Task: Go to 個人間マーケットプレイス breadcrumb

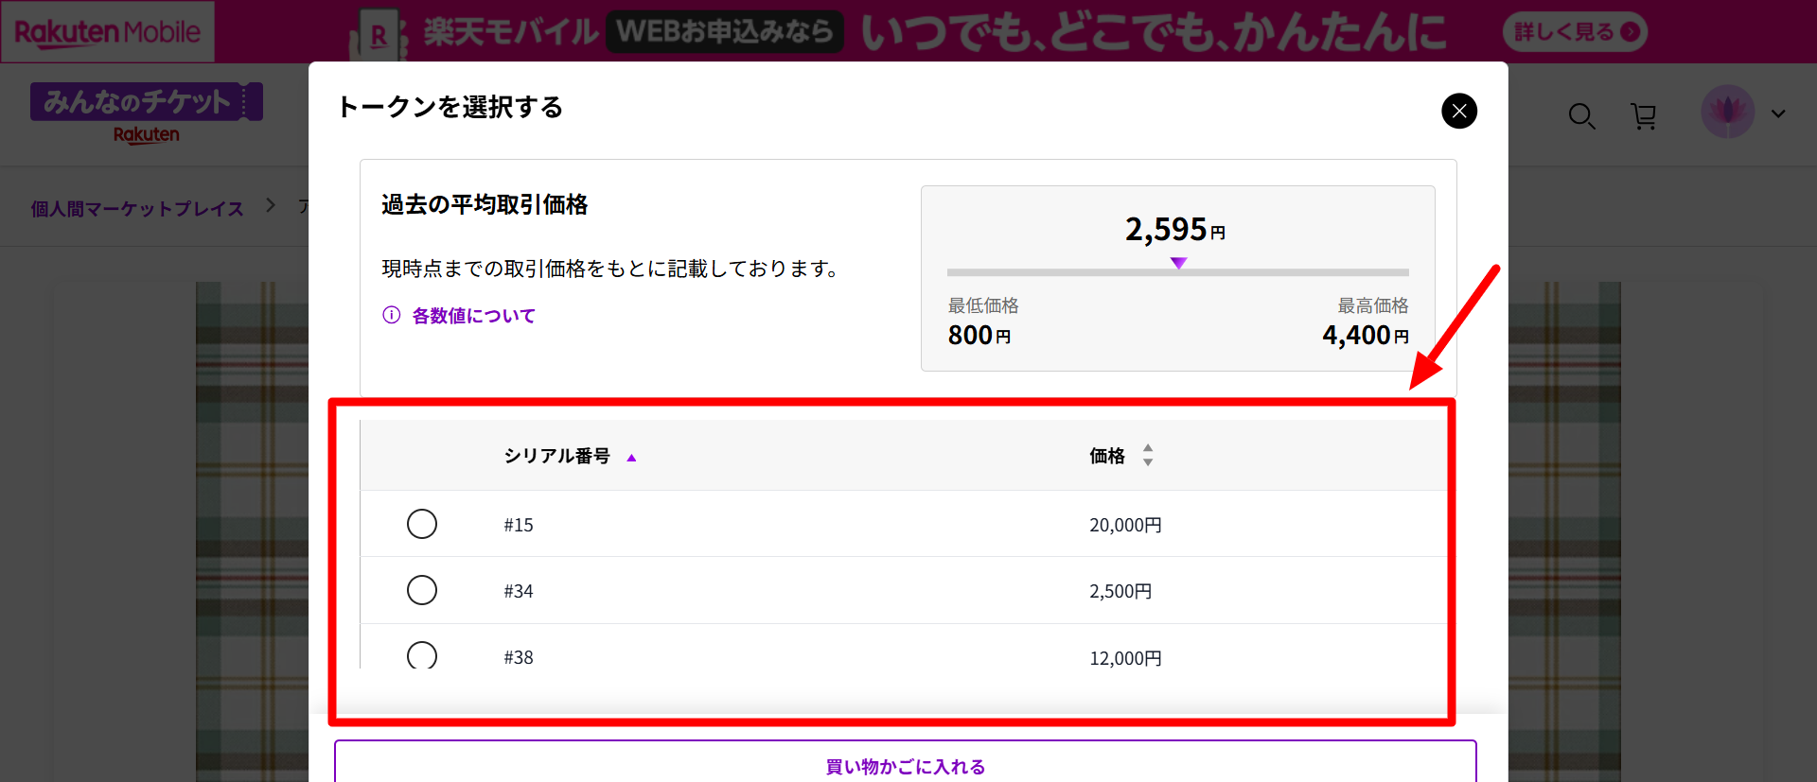Action: [137, 208]
